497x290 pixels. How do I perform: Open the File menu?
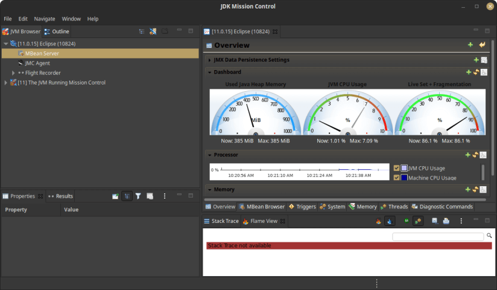pos(8,19)
